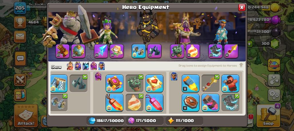The height and width of the screenshot is (131, 294).
Task: Pick the red Rage Gem equipment
Action: click(x=154, y=102)
